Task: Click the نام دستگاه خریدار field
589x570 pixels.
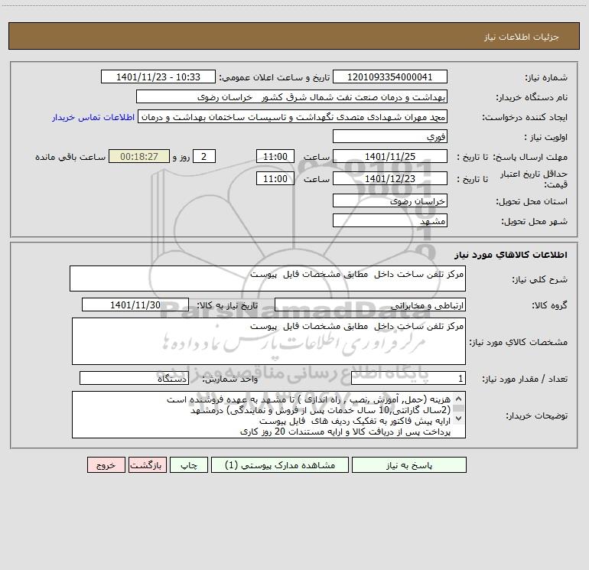Action: click(291, 96)
